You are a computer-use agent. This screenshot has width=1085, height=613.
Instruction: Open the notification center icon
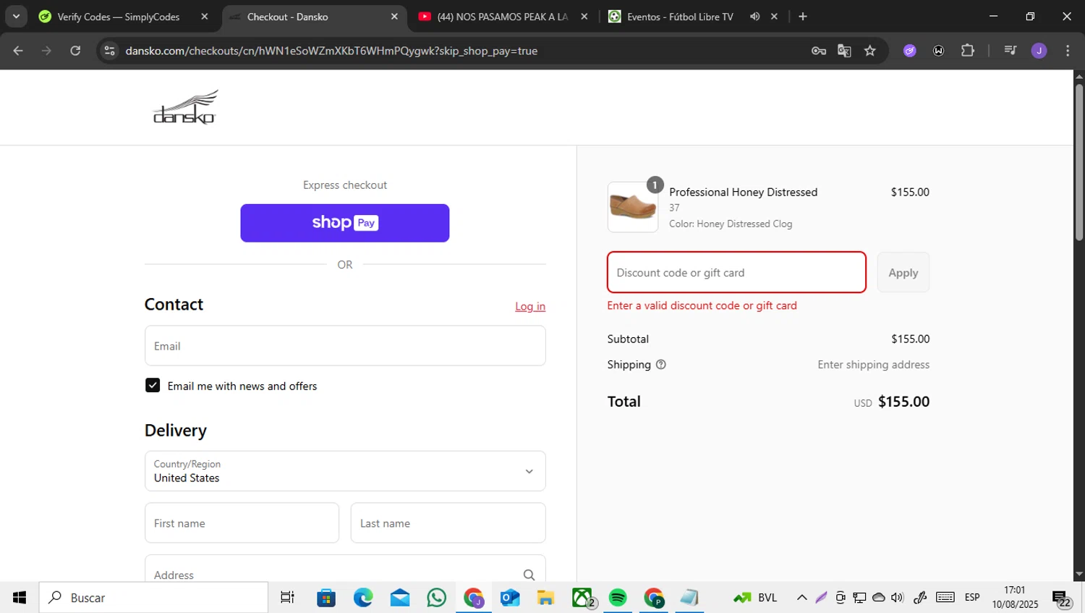coord(1061,599)
